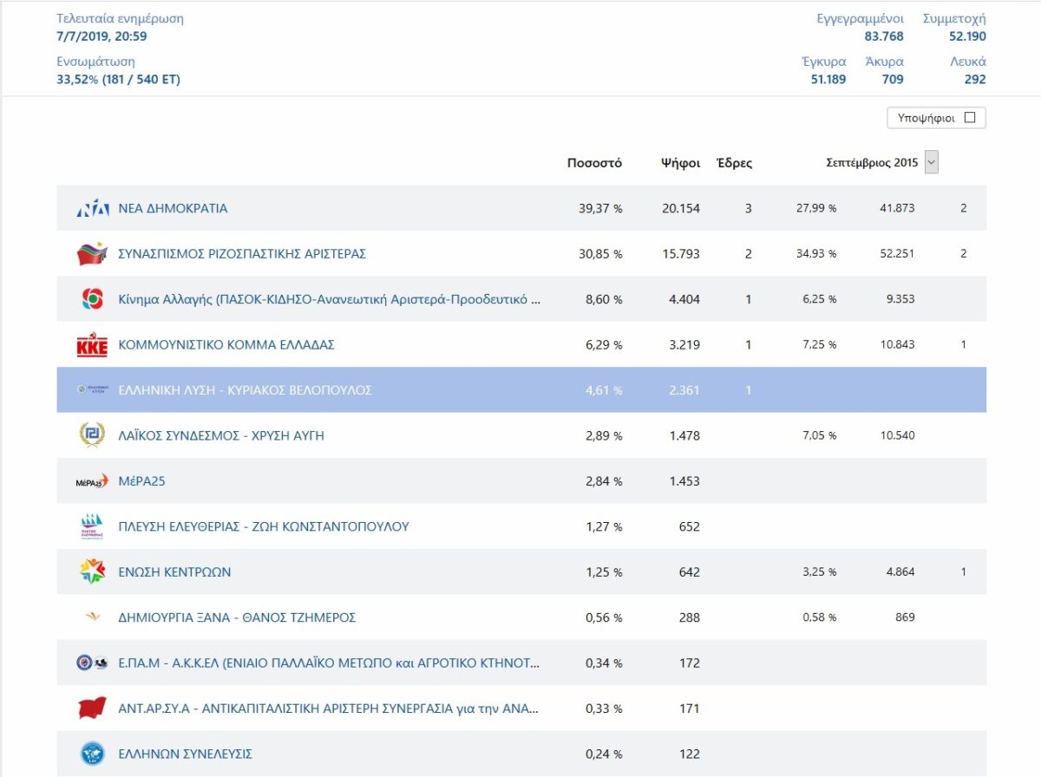Click the red KKE party logo
The image size is (1041, 777).
(x=92, y=345)
